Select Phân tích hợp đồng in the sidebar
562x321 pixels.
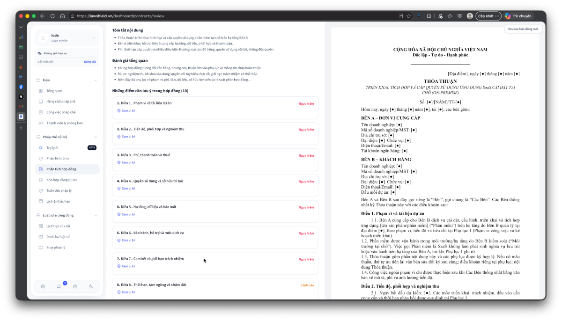click(x=67, y=169)
